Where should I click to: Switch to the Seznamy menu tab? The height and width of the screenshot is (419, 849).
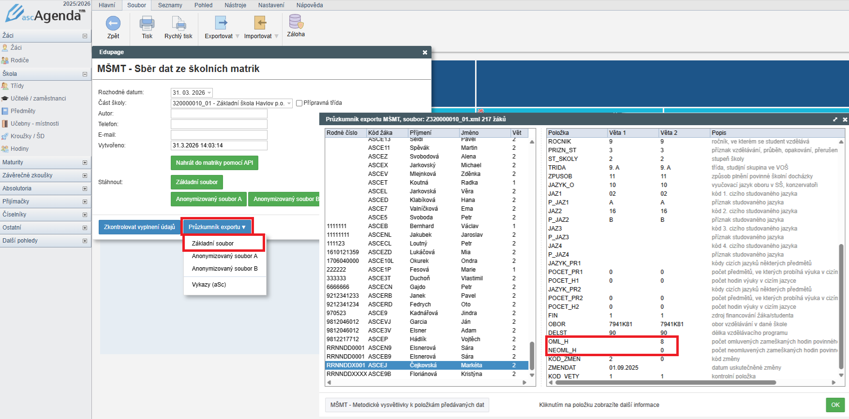(x=170, y=5)
